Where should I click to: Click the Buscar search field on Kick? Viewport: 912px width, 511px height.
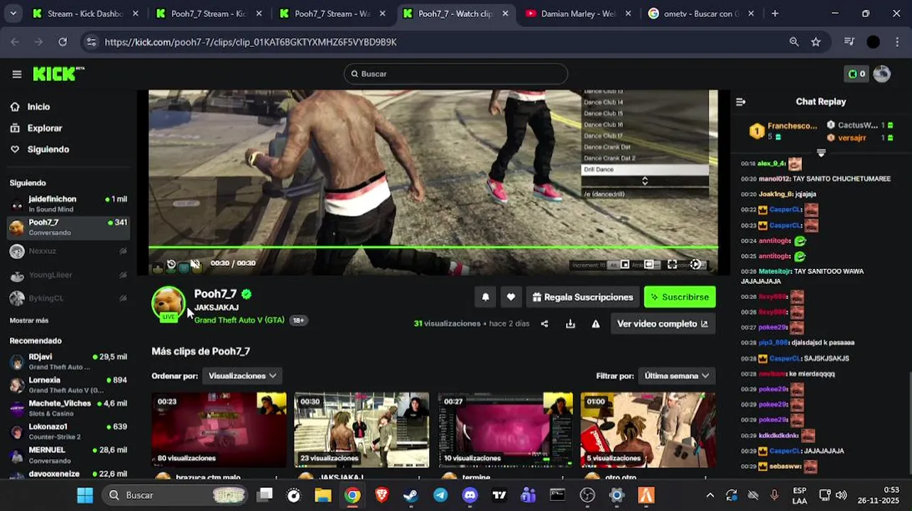pyautogui.click(x=456, y=74)
